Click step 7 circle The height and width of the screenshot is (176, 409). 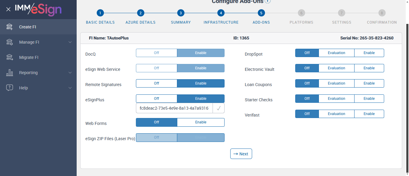342,13
